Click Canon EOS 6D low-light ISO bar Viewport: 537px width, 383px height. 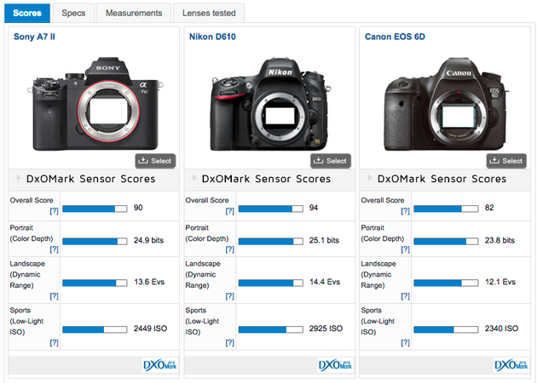pos(446,329)
